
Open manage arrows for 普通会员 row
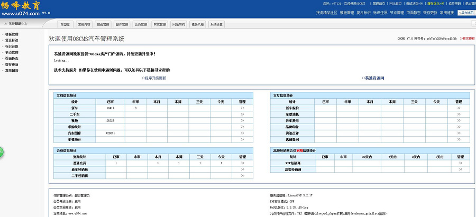[x=242, y=163]
